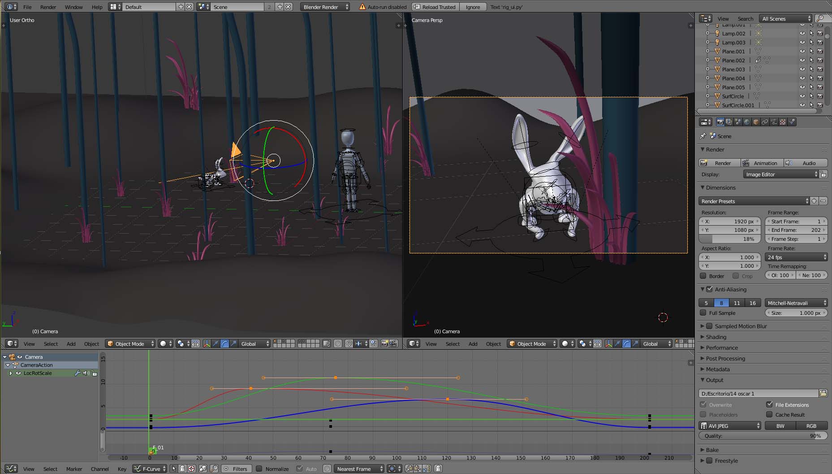Open the Marker menu in graph editor
The image size is (832, 474).
click(74, 469)
